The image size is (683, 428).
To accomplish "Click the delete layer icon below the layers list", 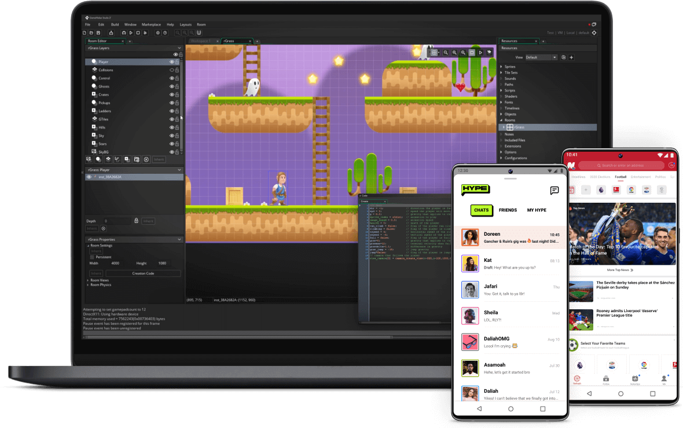I will 146,159.
